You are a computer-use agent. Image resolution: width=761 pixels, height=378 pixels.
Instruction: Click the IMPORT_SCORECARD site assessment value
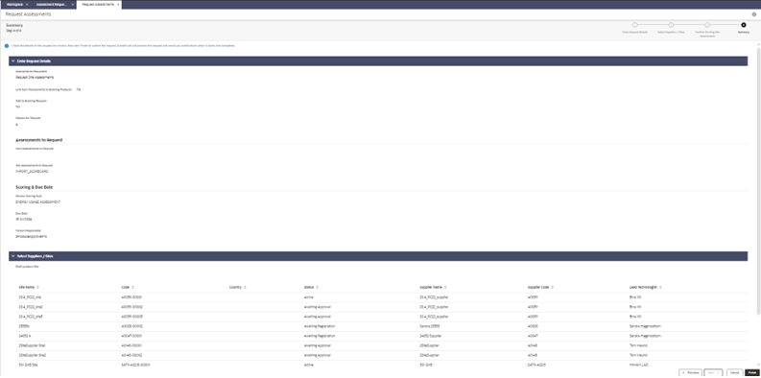click(32, 172)
